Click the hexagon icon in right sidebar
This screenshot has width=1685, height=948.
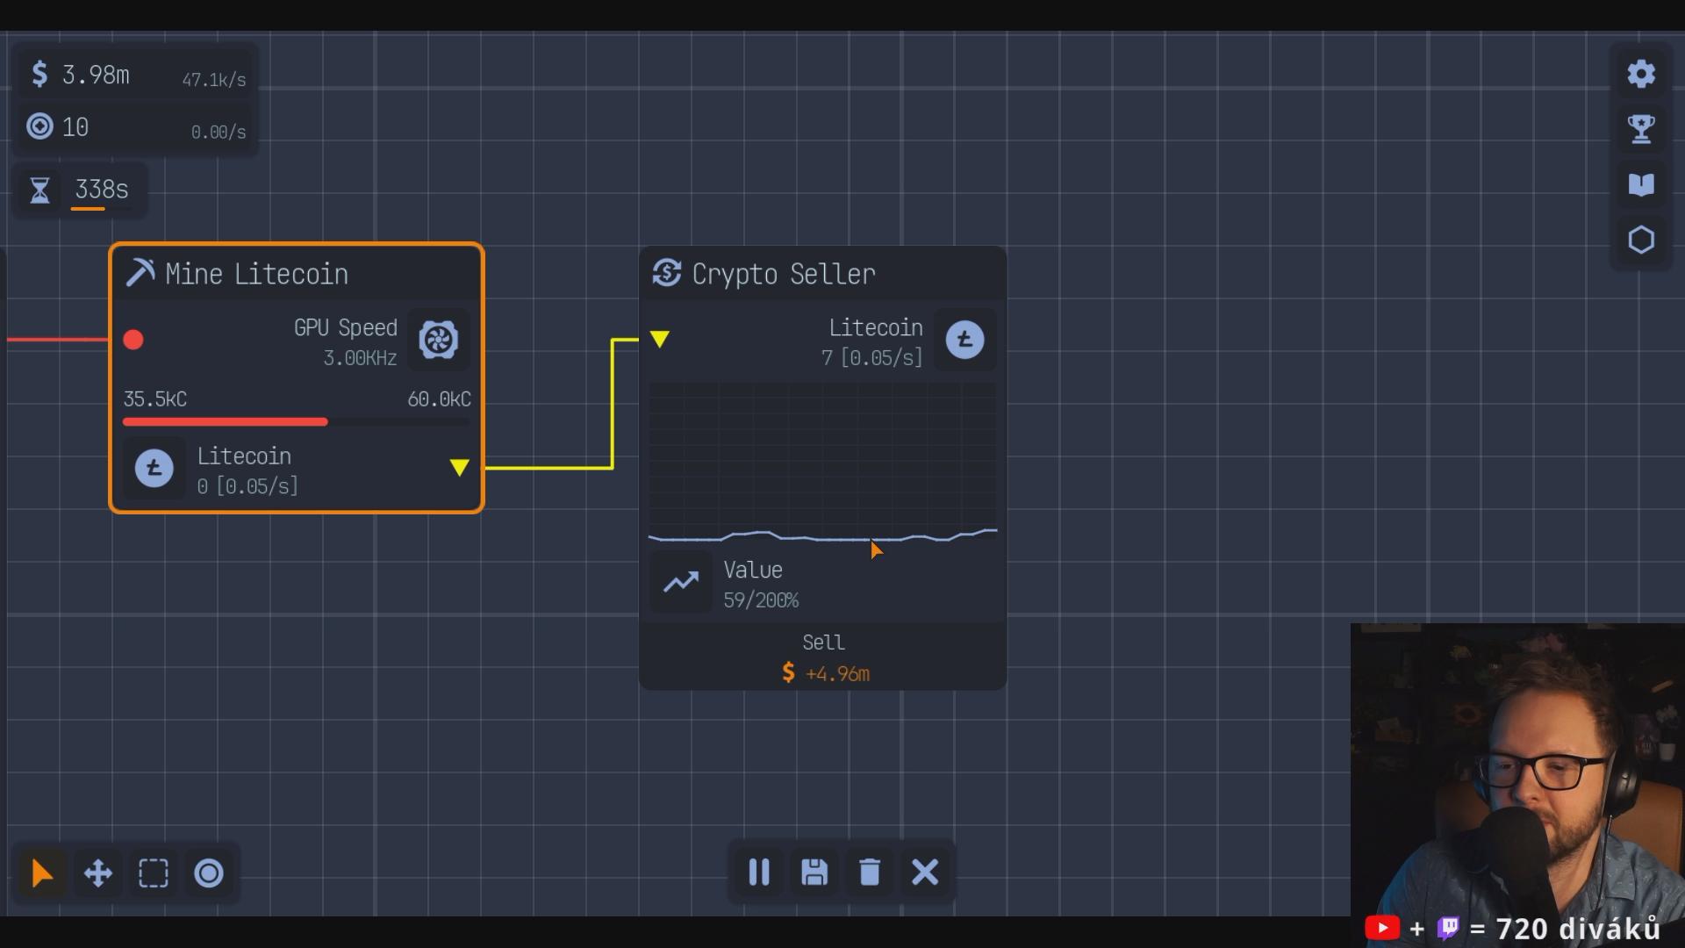1640,240
